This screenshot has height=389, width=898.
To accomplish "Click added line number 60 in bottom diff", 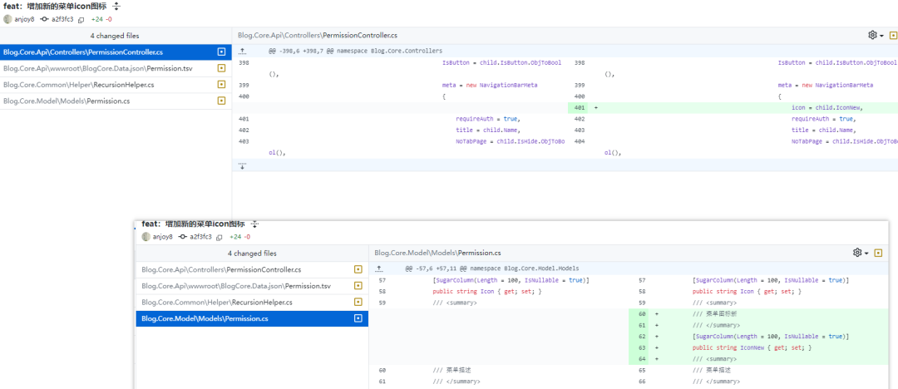I will pyautogui.click(x=642, y=314).
